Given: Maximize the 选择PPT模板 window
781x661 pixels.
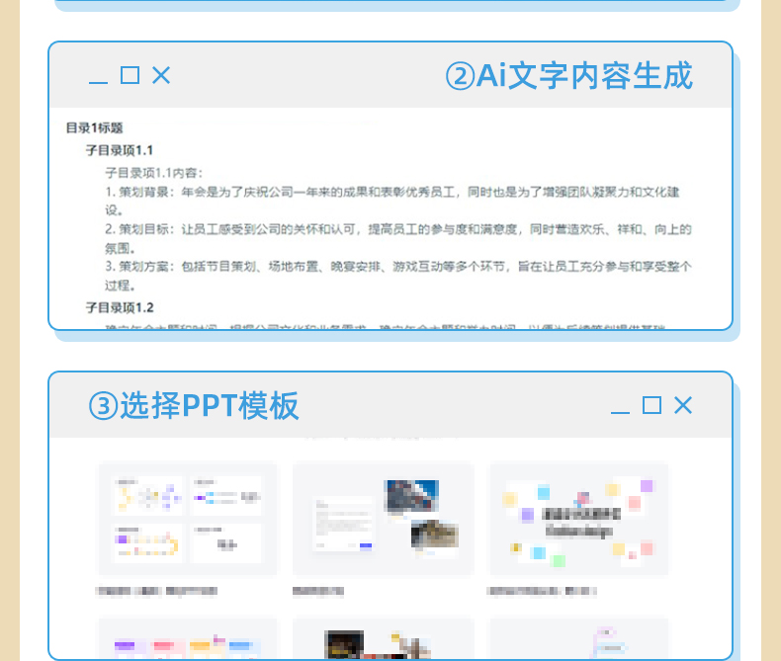Looking at the screenshot, I should [651, 405].
